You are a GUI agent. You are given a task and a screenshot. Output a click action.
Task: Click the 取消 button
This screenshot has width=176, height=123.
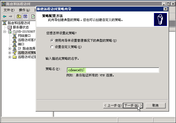[x=156, y=106]
